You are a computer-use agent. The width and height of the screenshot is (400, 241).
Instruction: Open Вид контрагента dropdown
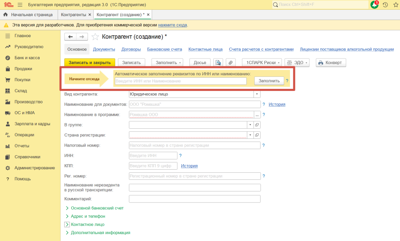point(257,94)
